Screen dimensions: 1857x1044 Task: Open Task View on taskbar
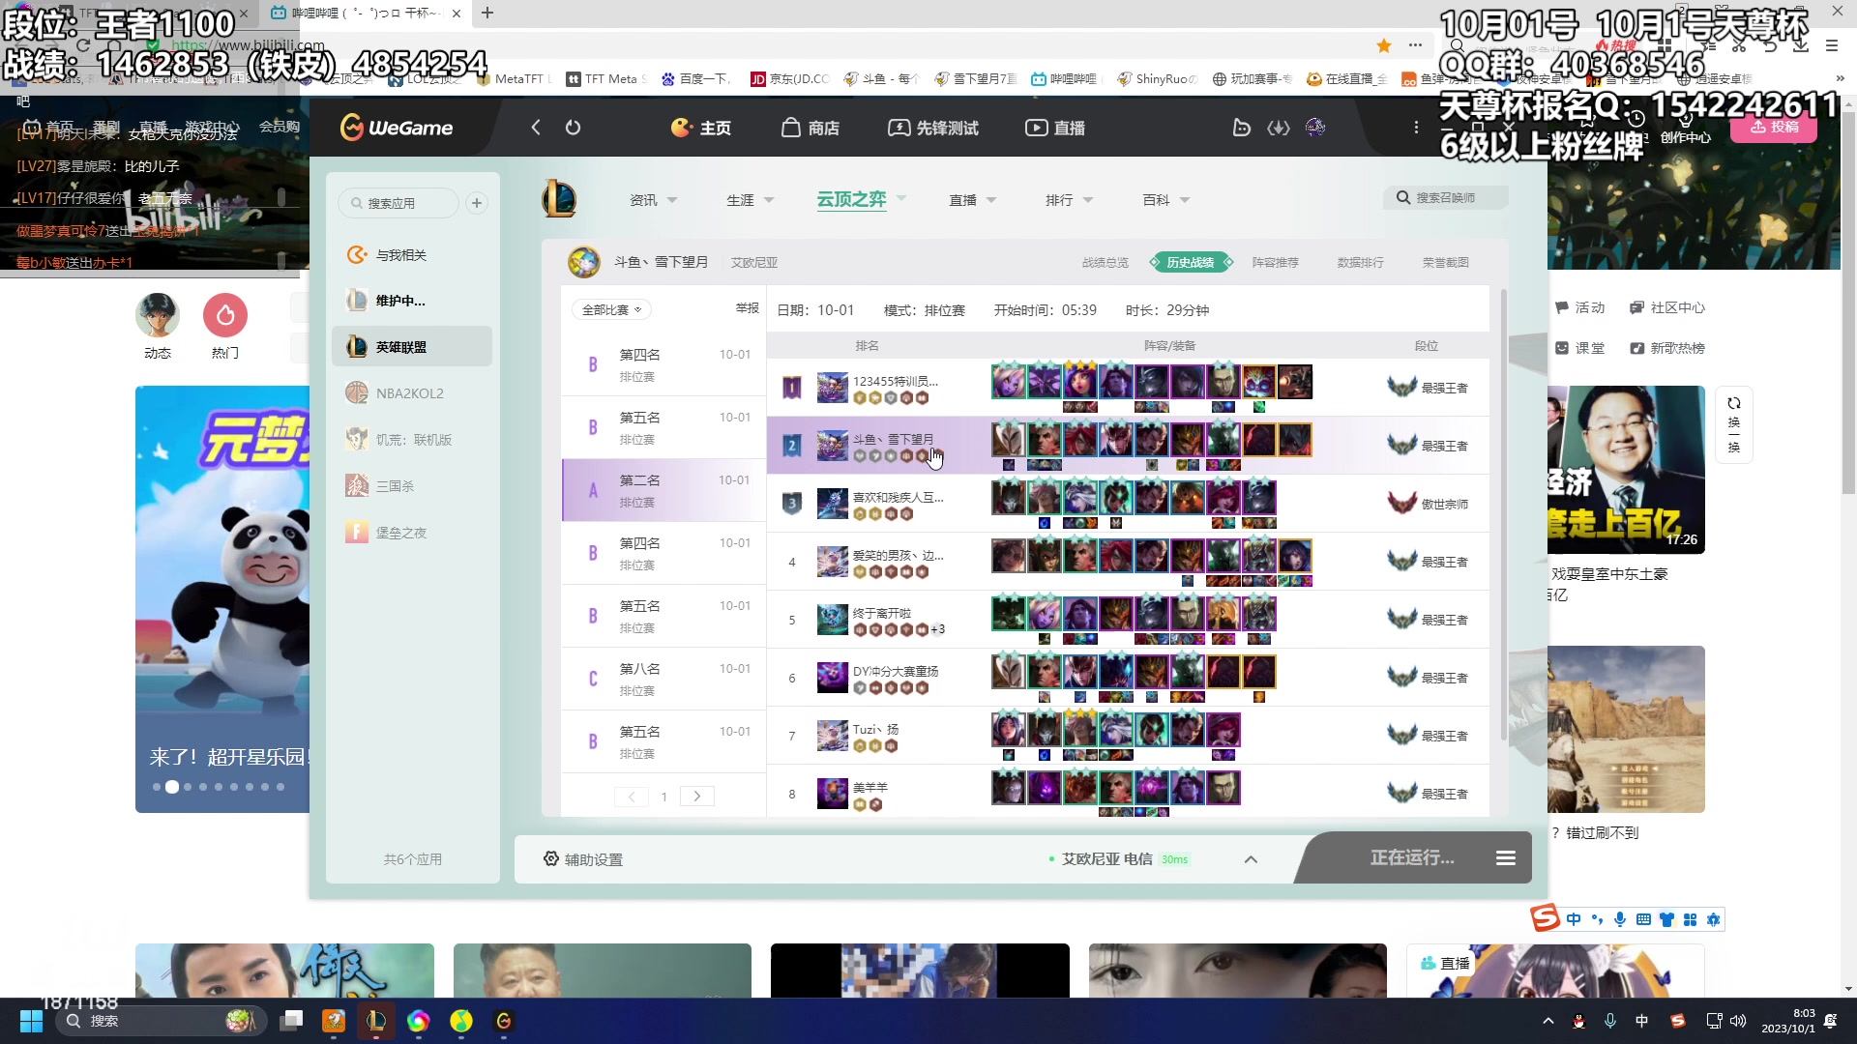click(291, 1021)
